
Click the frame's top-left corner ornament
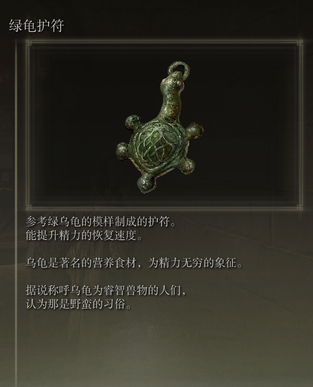click(29, 43)
